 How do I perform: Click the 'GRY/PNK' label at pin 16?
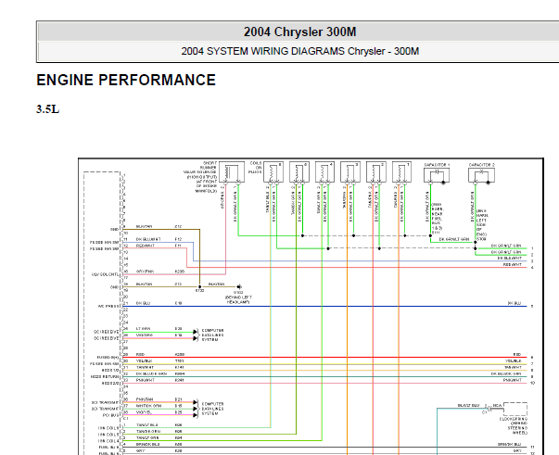coord(145,272)
